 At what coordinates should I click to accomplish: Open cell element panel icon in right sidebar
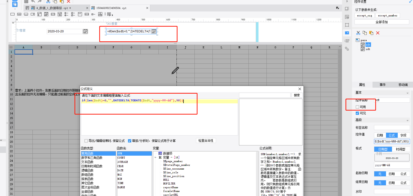(347, 9)
